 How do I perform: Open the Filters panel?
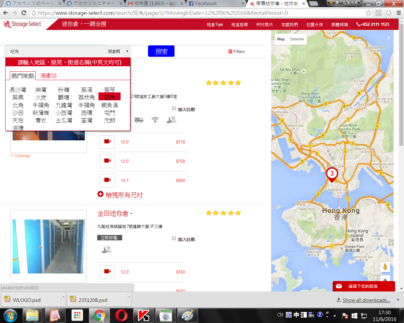[236, 51]
